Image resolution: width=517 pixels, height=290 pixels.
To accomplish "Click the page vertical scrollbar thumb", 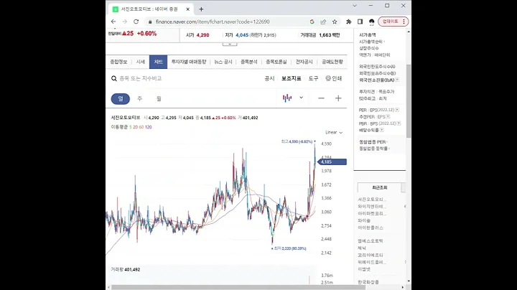I will (x=409, y=101).
